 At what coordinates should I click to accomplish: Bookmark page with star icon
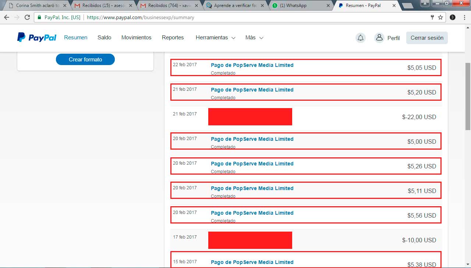[440, 17]
